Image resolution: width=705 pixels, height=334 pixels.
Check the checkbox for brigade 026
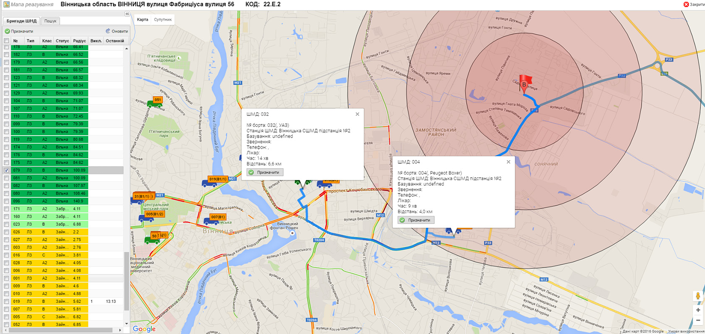(6, 232)
